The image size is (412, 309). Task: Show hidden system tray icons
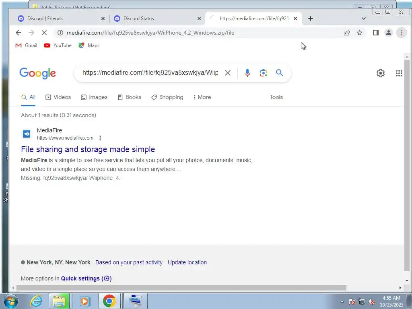tap(342, 301)
